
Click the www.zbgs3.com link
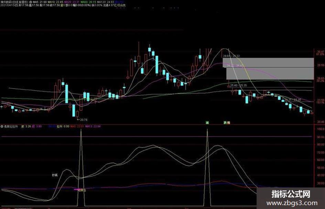(292, 203)
